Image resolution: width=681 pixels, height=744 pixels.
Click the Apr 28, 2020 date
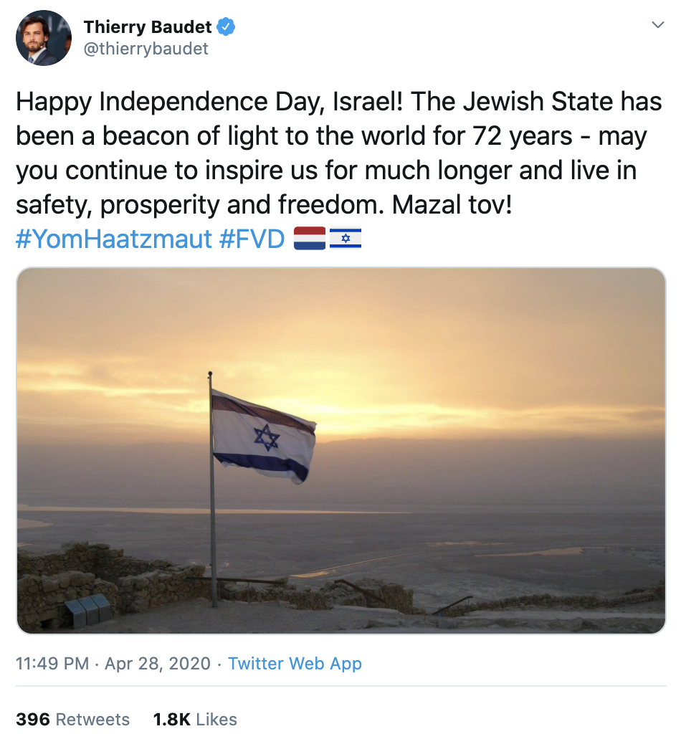[x=158, y=664]
